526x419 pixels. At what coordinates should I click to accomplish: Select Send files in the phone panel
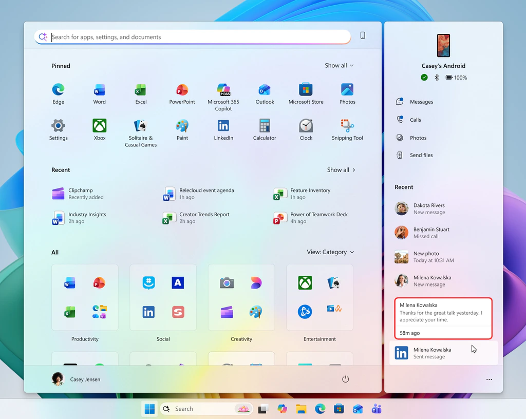tap(415, 155)
